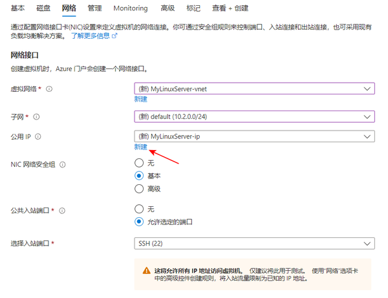The image size is (388, 298).
Task: Choose 允许选定的端口 radio button
Action: click(139, 222)
